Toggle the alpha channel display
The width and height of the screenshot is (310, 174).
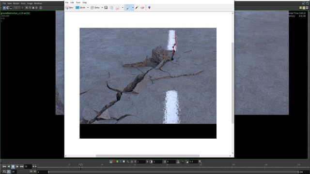coord(124,161)
